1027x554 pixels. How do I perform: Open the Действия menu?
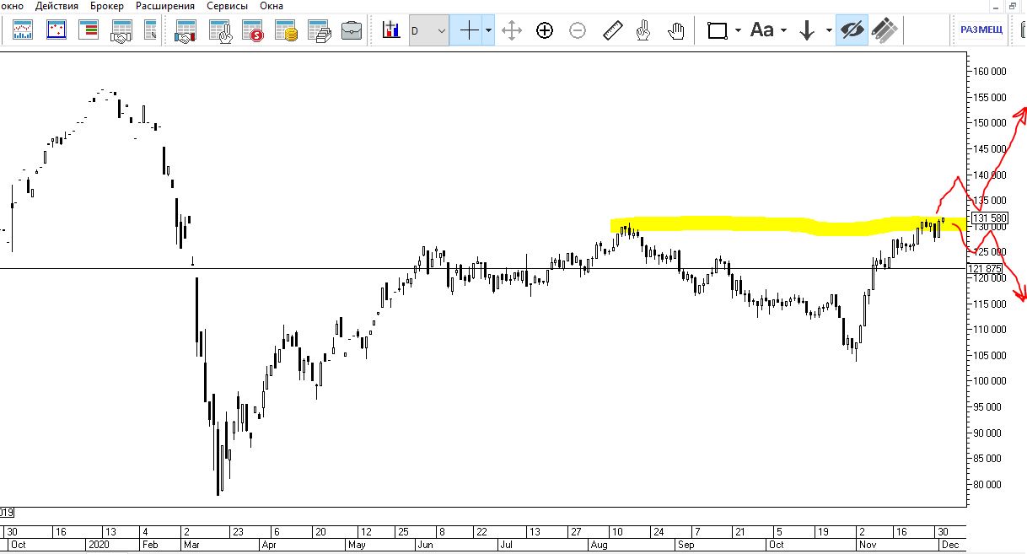point(56,6)
